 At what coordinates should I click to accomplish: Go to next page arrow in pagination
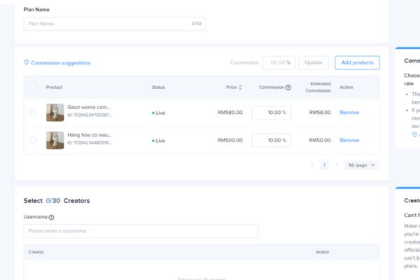[336, 165]
